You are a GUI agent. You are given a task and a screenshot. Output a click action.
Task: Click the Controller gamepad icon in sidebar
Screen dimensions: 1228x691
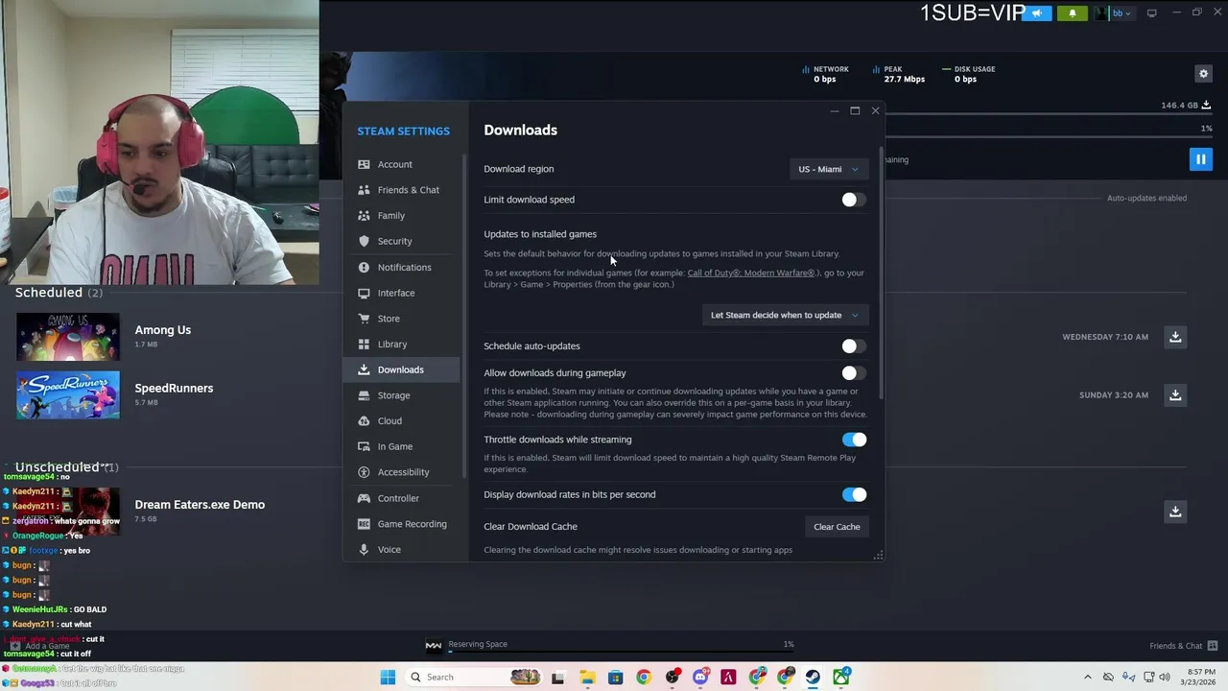[x=364, y=498]
